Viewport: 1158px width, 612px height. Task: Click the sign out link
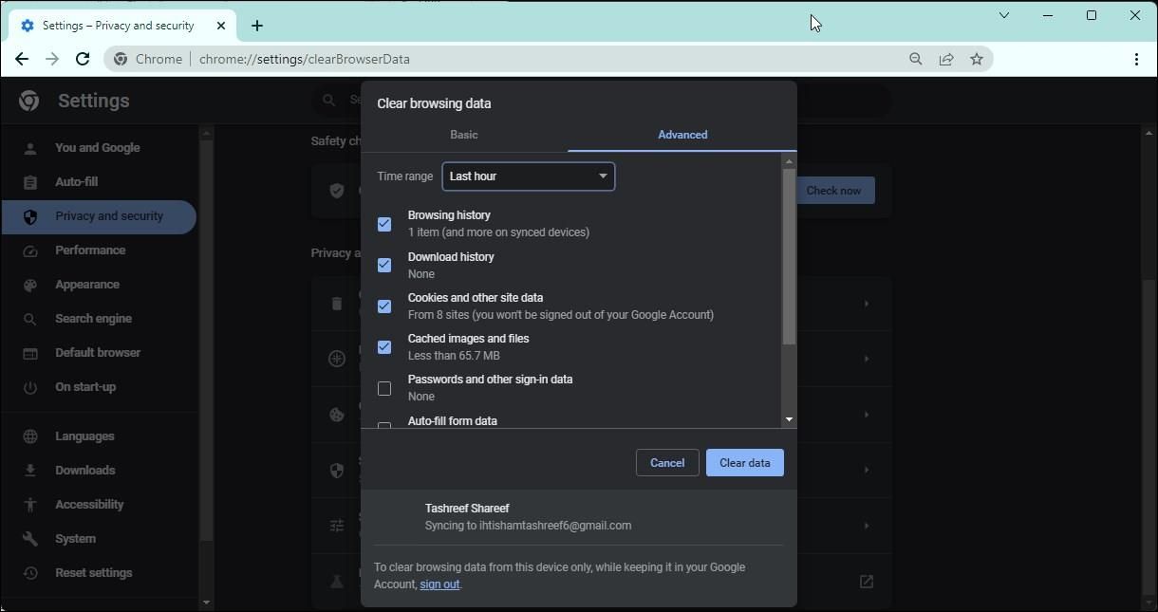click(x=439, y=584)
